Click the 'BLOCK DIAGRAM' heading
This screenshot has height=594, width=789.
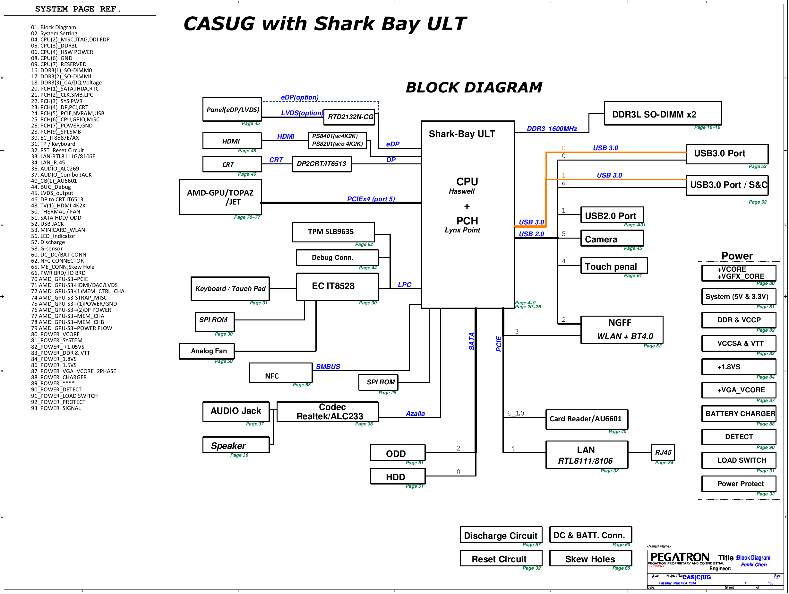click(474, 87)
